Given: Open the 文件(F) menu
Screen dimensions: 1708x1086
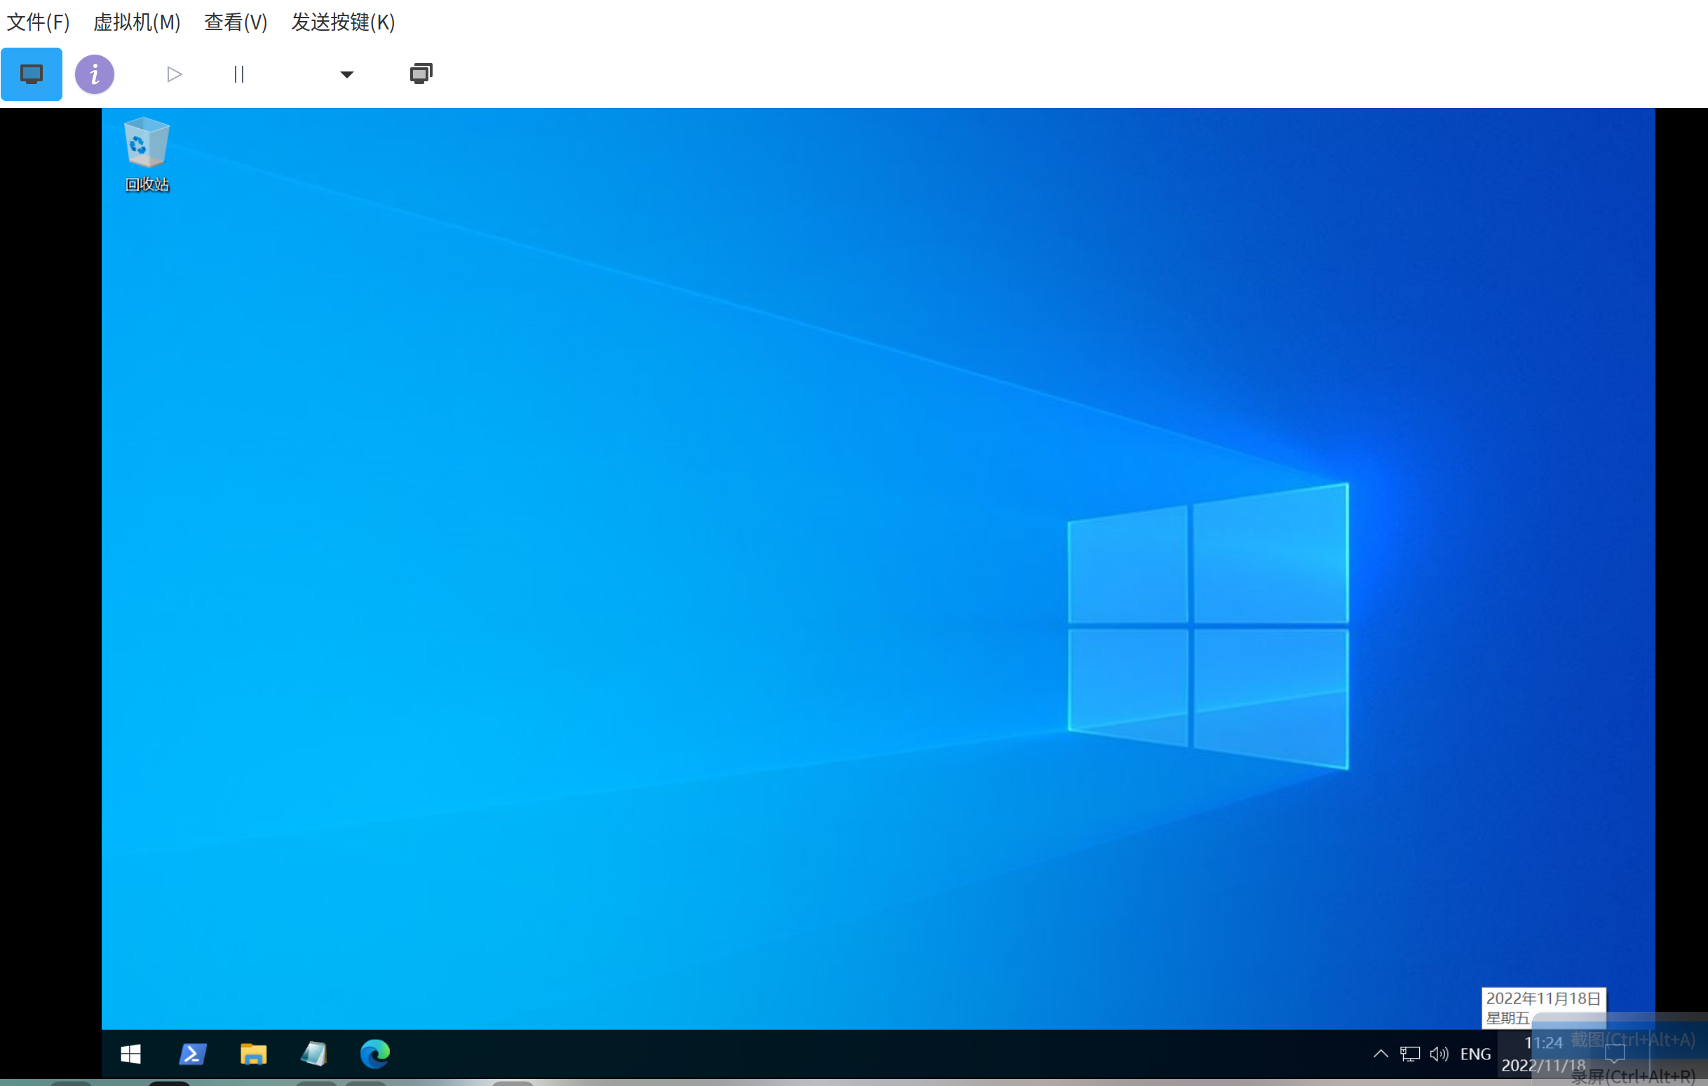Looking at the screenshot, I should [39, 22].
